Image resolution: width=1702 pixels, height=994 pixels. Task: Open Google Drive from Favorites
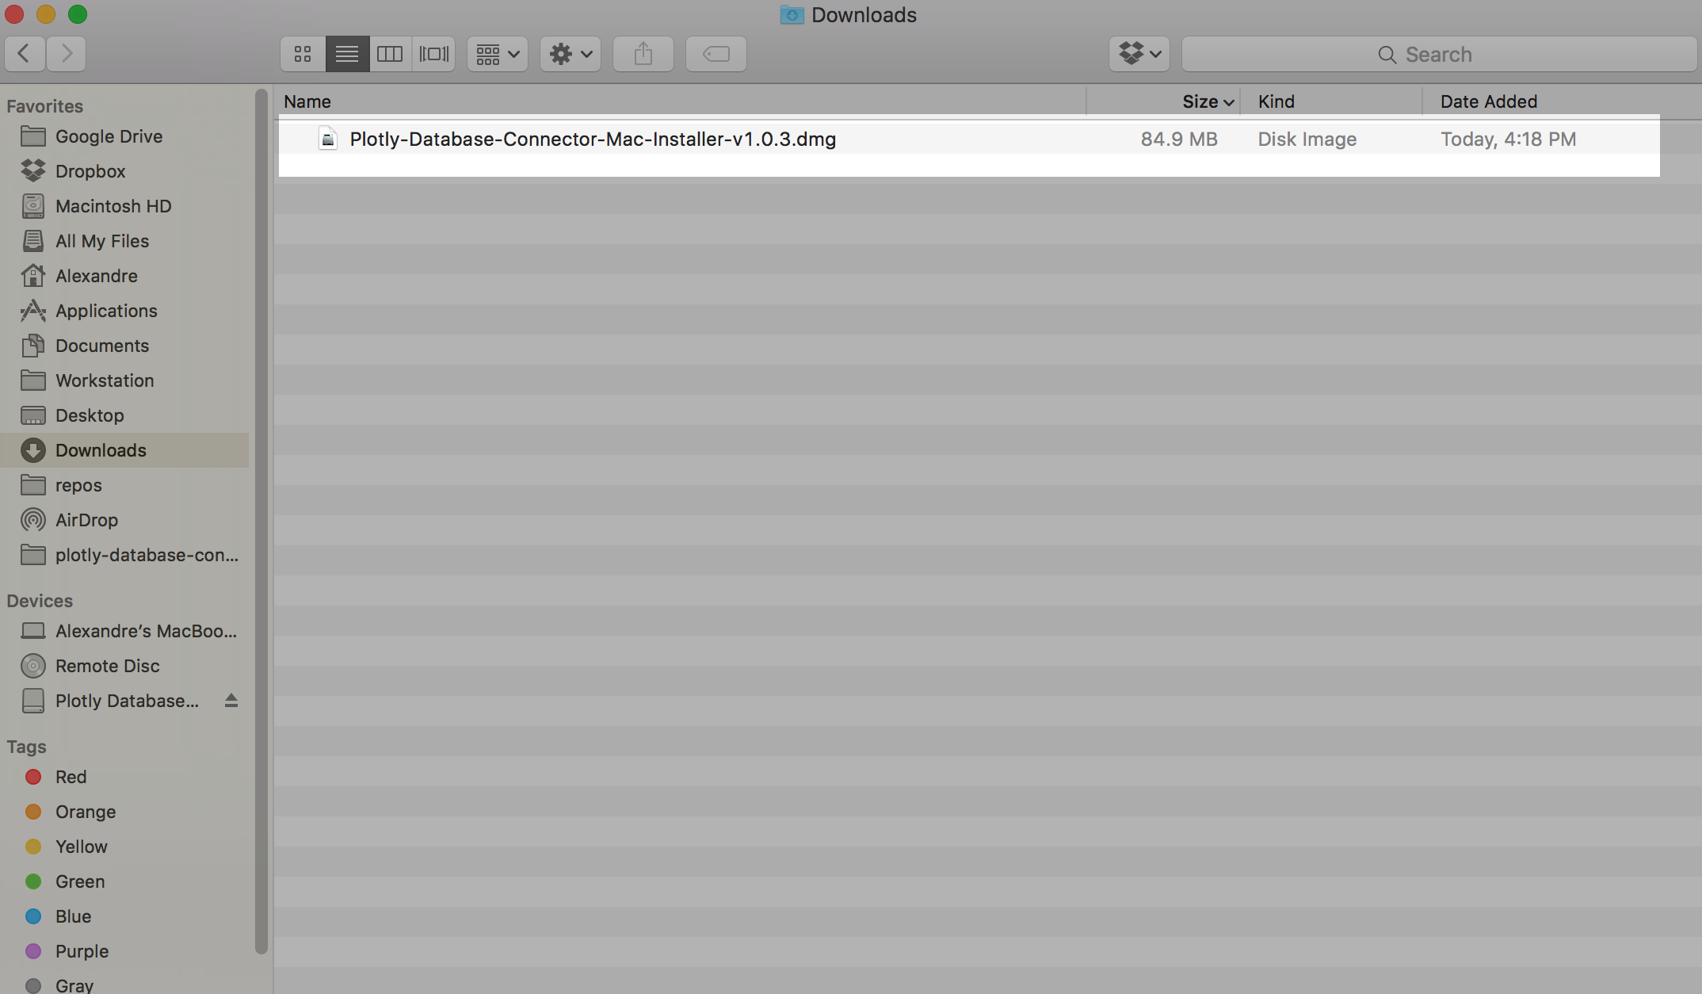pos(109,136)
